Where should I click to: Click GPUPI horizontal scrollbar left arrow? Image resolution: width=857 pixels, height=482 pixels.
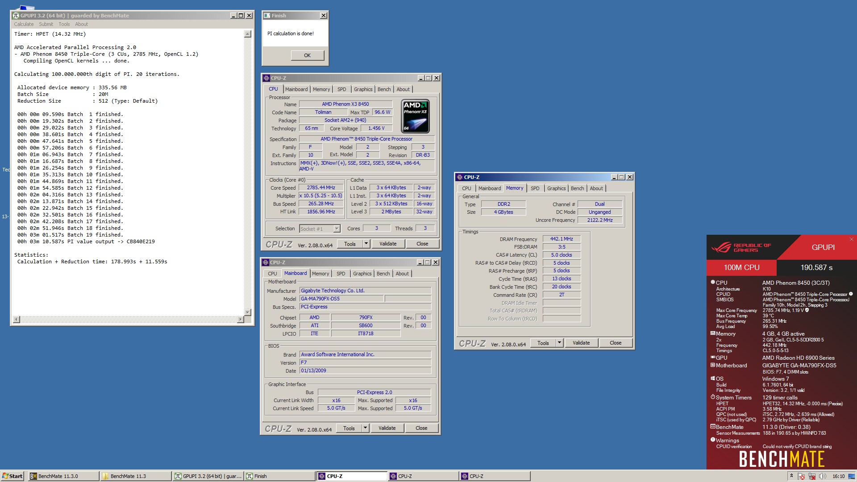[17, 319]
